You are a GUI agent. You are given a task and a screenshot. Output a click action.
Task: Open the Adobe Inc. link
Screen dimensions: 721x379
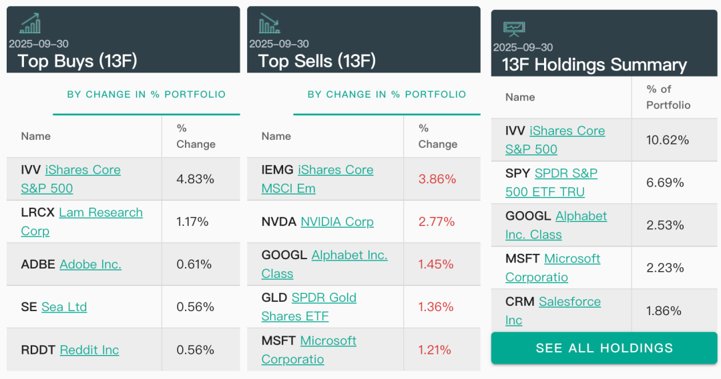(x=90, y=264)
